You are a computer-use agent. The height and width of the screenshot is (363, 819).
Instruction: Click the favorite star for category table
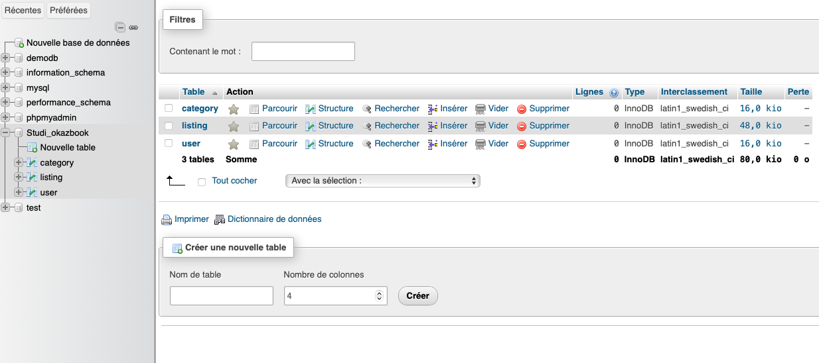click(233, 109)
